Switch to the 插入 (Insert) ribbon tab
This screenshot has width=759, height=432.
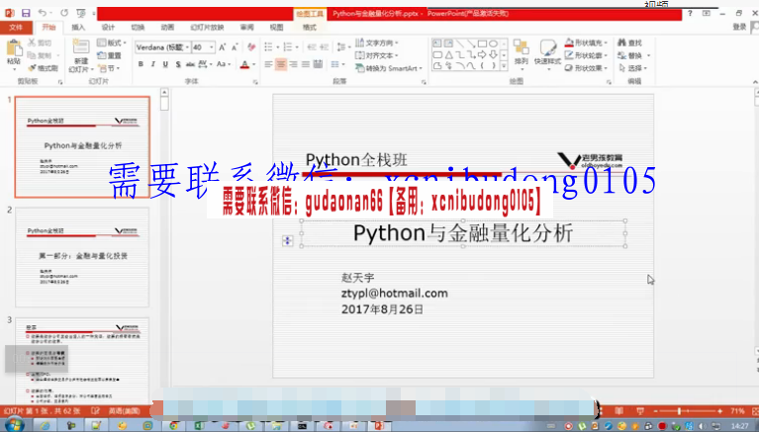coord(78,27)
